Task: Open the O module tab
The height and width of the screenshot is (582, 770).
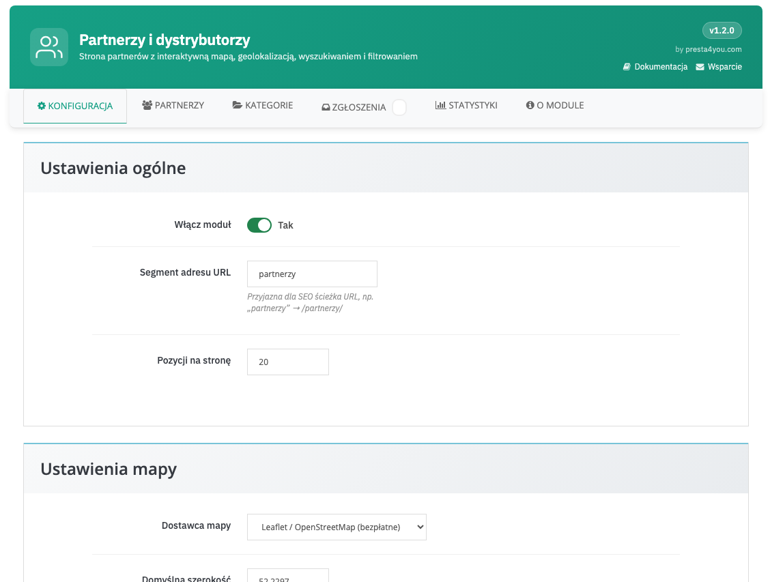Action: (555, 105)
